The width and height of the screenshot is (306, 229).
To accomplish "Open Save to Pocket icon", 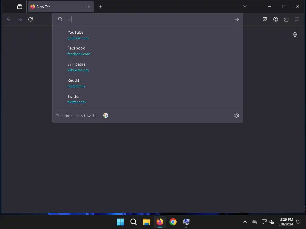I will coord(265,19).
